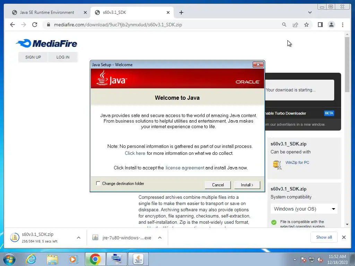Screen dimensions: 355x266
Task: Open WinZip for PC link
Action: pos(297,162)
